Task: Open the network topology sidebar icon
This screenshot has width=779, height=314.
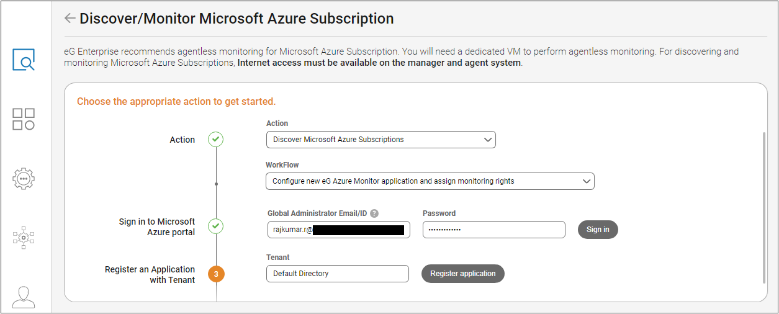Action: 24,237
